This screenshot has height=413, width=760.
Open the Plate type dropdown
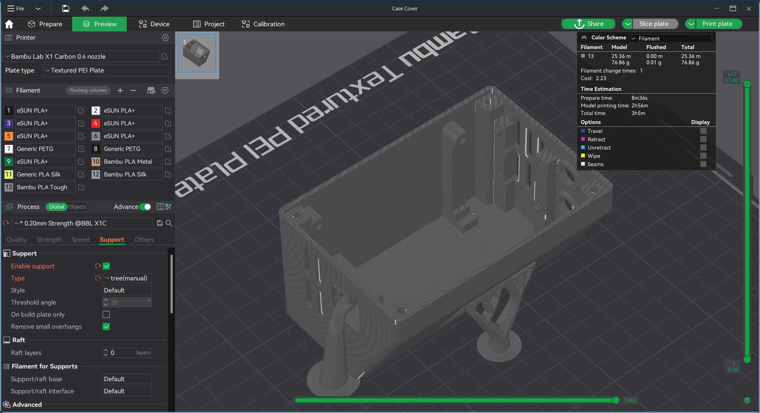[x=107, y=70]
